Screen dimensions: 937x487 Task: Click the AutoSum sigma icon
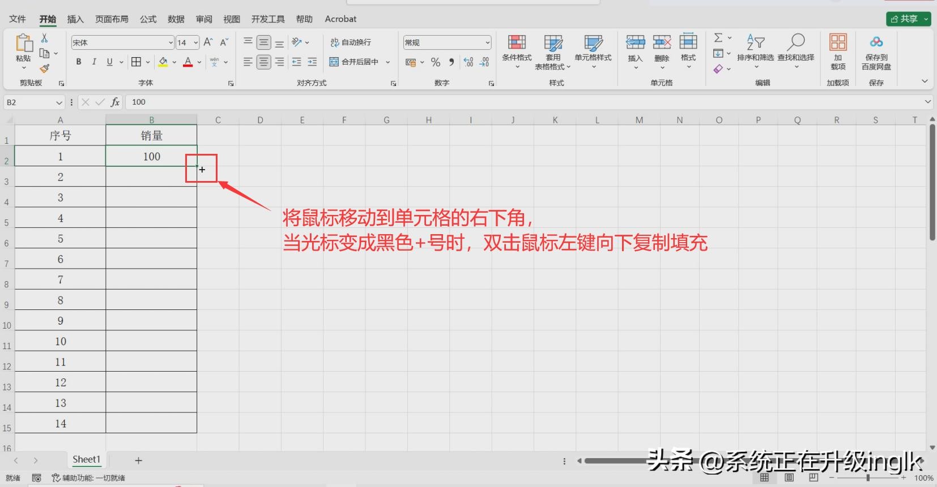[x=718, y=38]
